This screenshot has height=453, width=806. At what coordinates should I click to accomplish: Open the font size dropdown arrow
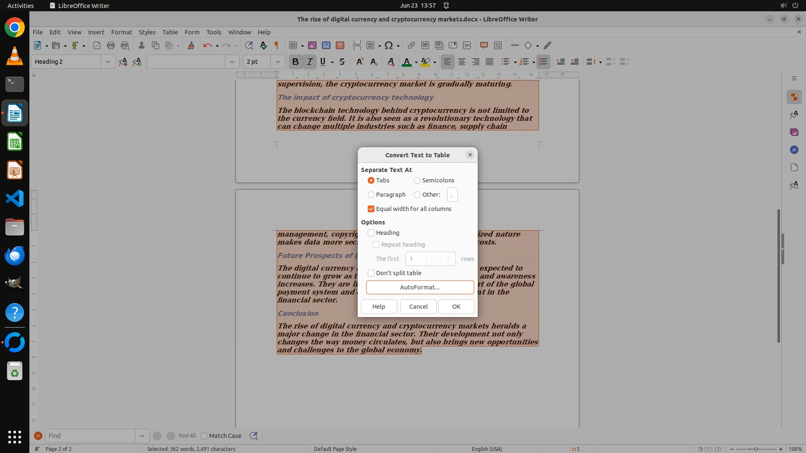(x=277, y=62)
